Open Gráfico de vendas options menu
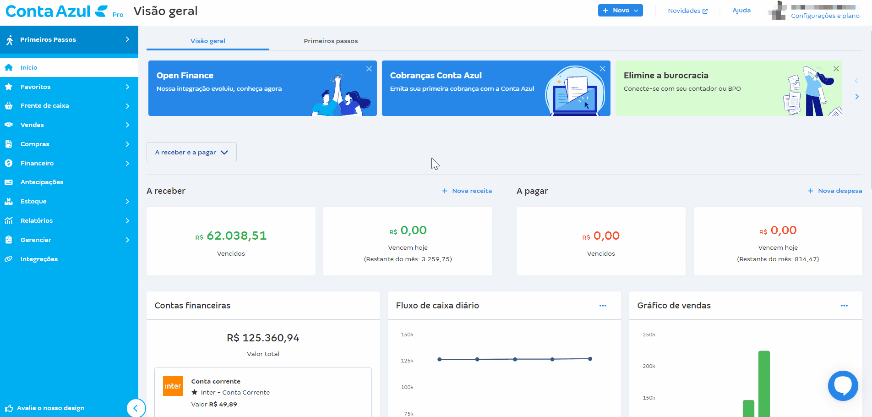The height and width of the screenshot is (417, 872). pos(844,306)
